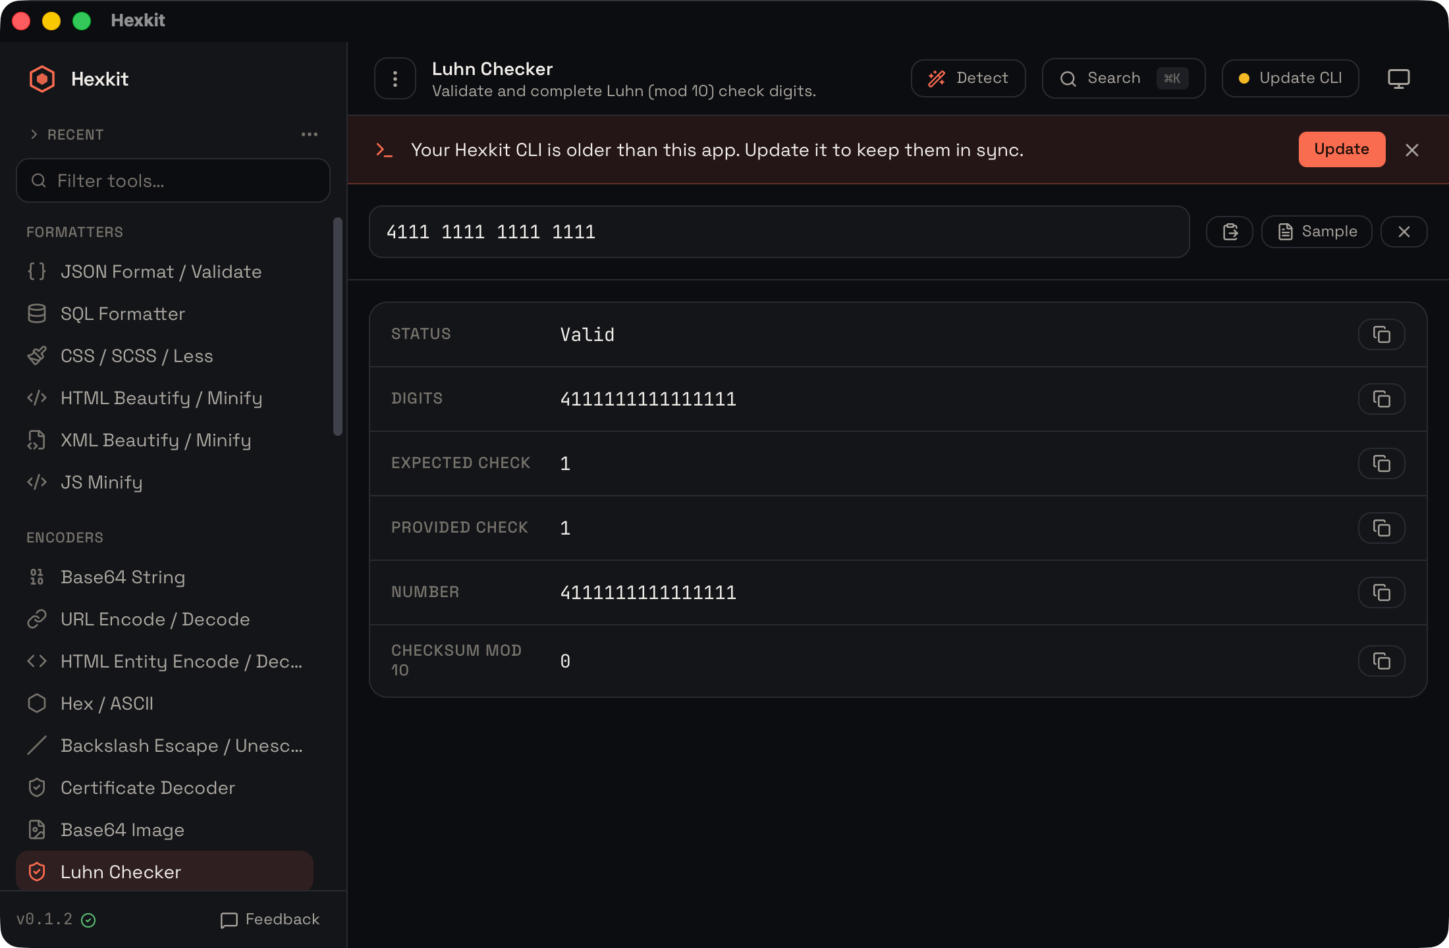Open the Search command palette

point(1124,78)
